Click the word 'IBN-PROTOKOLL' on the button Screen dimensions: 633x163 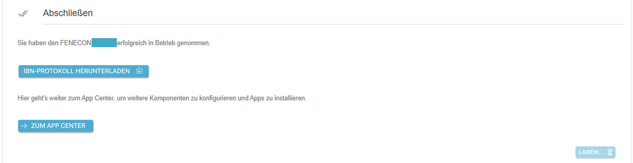(x=49, y=71)
